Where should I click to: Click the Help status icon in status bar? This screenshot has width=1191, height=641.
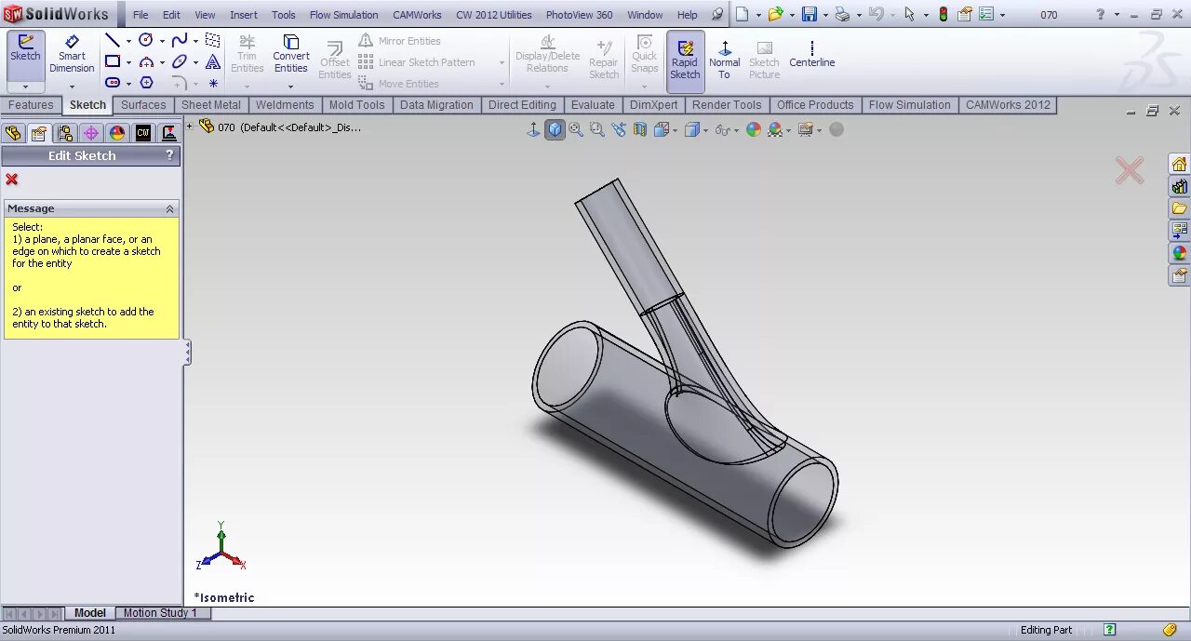(x=1109, y=630)
